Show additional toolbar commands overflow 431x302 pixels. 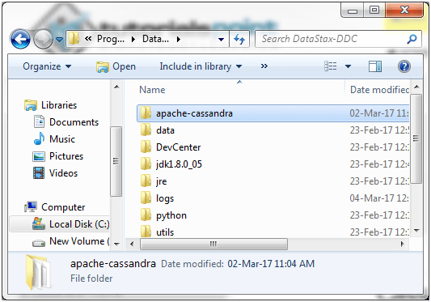point(264,66)
